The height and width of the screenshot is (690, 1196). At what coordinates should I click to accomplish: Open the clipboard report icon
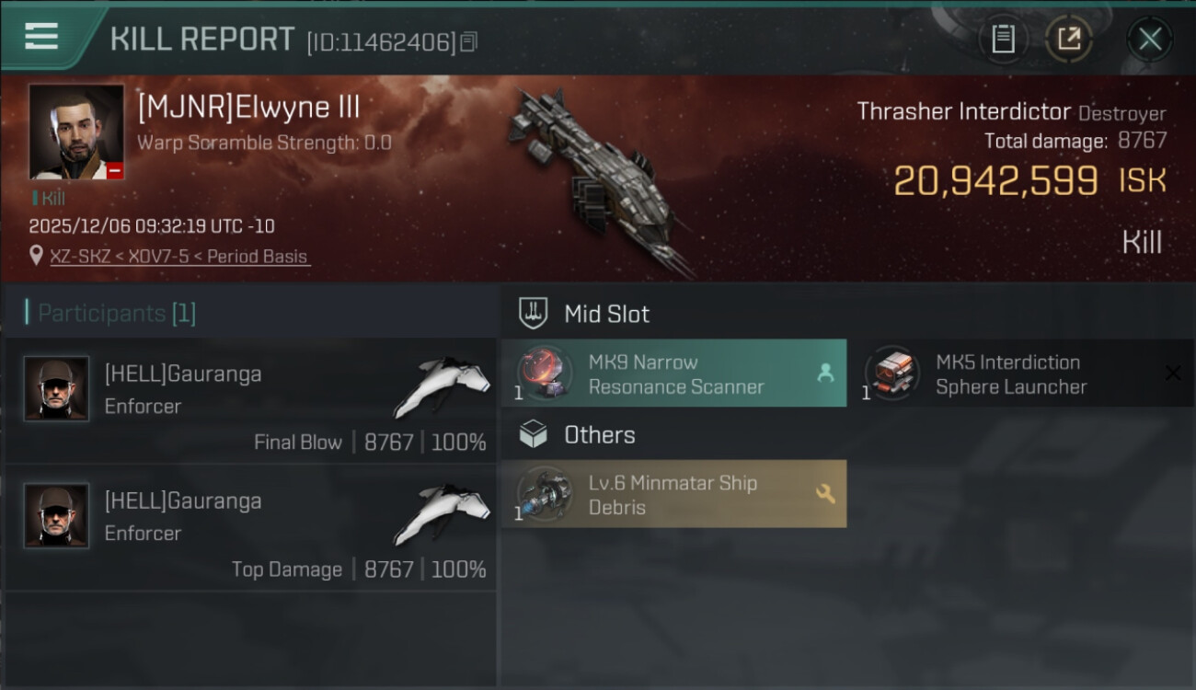click(1003, 39)
